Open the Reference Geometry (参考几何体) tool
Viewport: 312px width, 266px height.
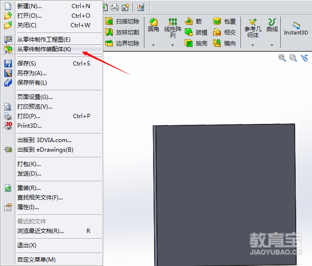pyautogui.click(x=253, y=28)
